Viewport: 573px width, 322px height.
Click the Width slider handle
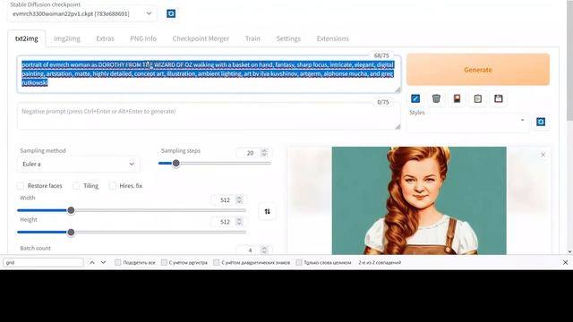(72, 210)
